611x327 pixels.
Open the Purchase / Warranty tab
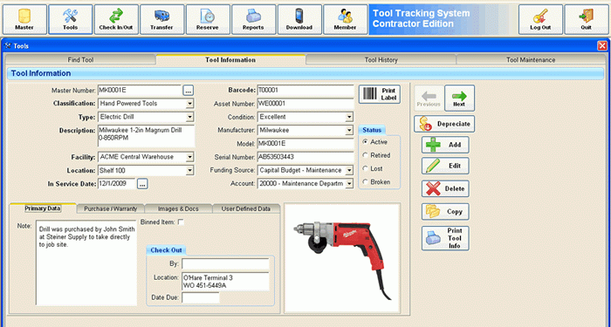pyautogui.click(x=111, y=208)
